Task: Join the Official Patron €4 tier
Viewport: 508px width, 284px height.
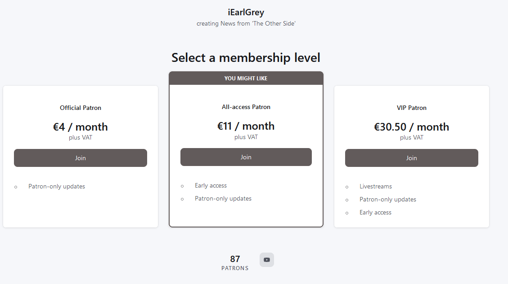Action: (x=81, y=158)
